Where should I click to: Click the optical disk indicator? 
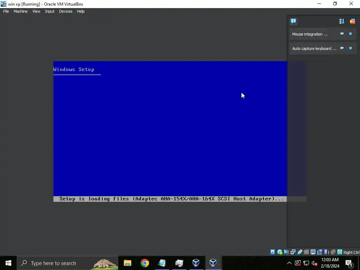[279, 252]
